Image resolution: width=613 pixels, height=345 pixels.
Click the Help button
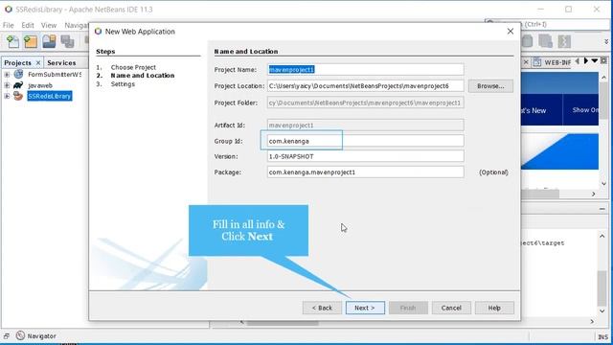point(494,308)
